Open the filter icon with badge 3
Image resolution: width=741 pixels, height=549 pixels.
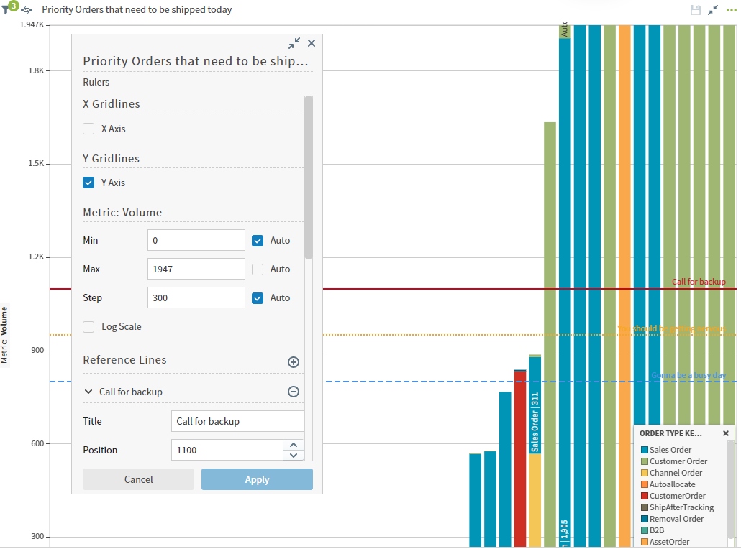[7, 9]
